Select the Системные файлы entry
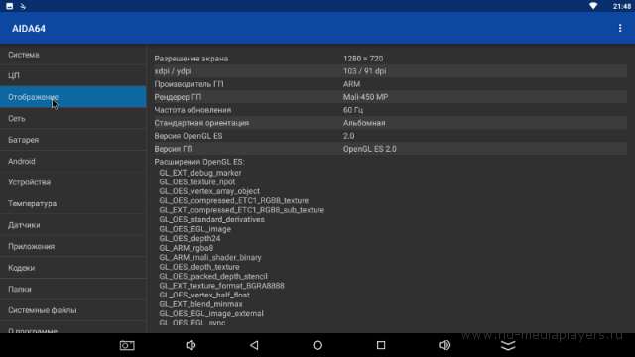Screen dimensions: 635x357 (x=72, y=310)
